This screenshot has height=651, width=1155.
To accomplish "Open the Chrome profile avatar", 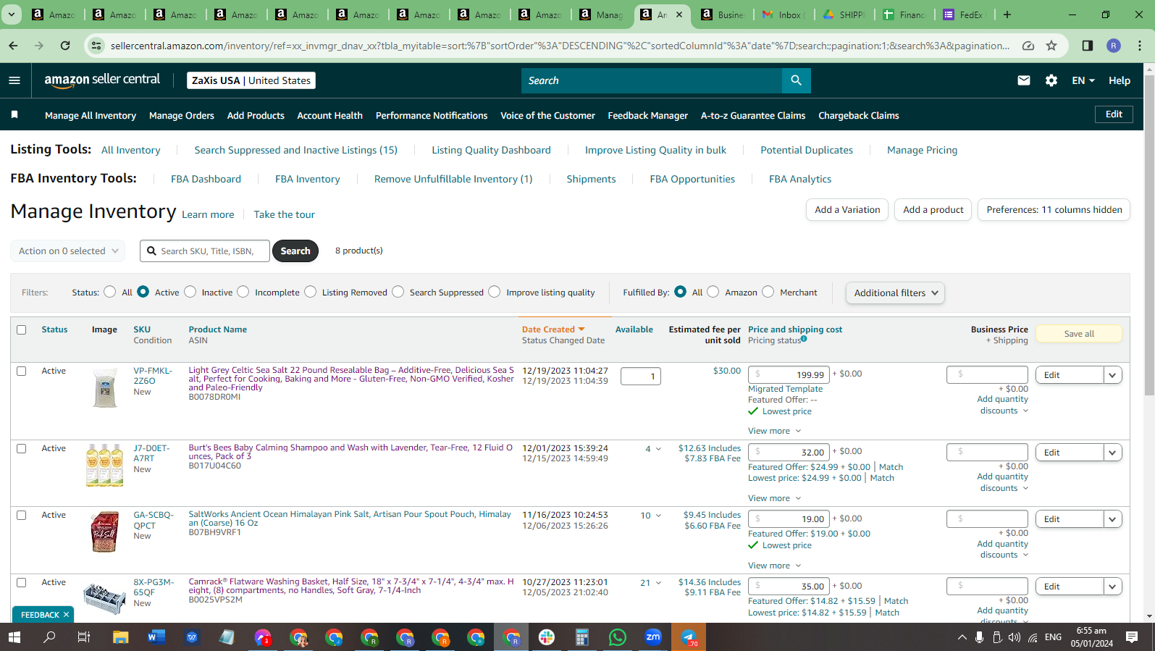I will tap(1114, 46).
